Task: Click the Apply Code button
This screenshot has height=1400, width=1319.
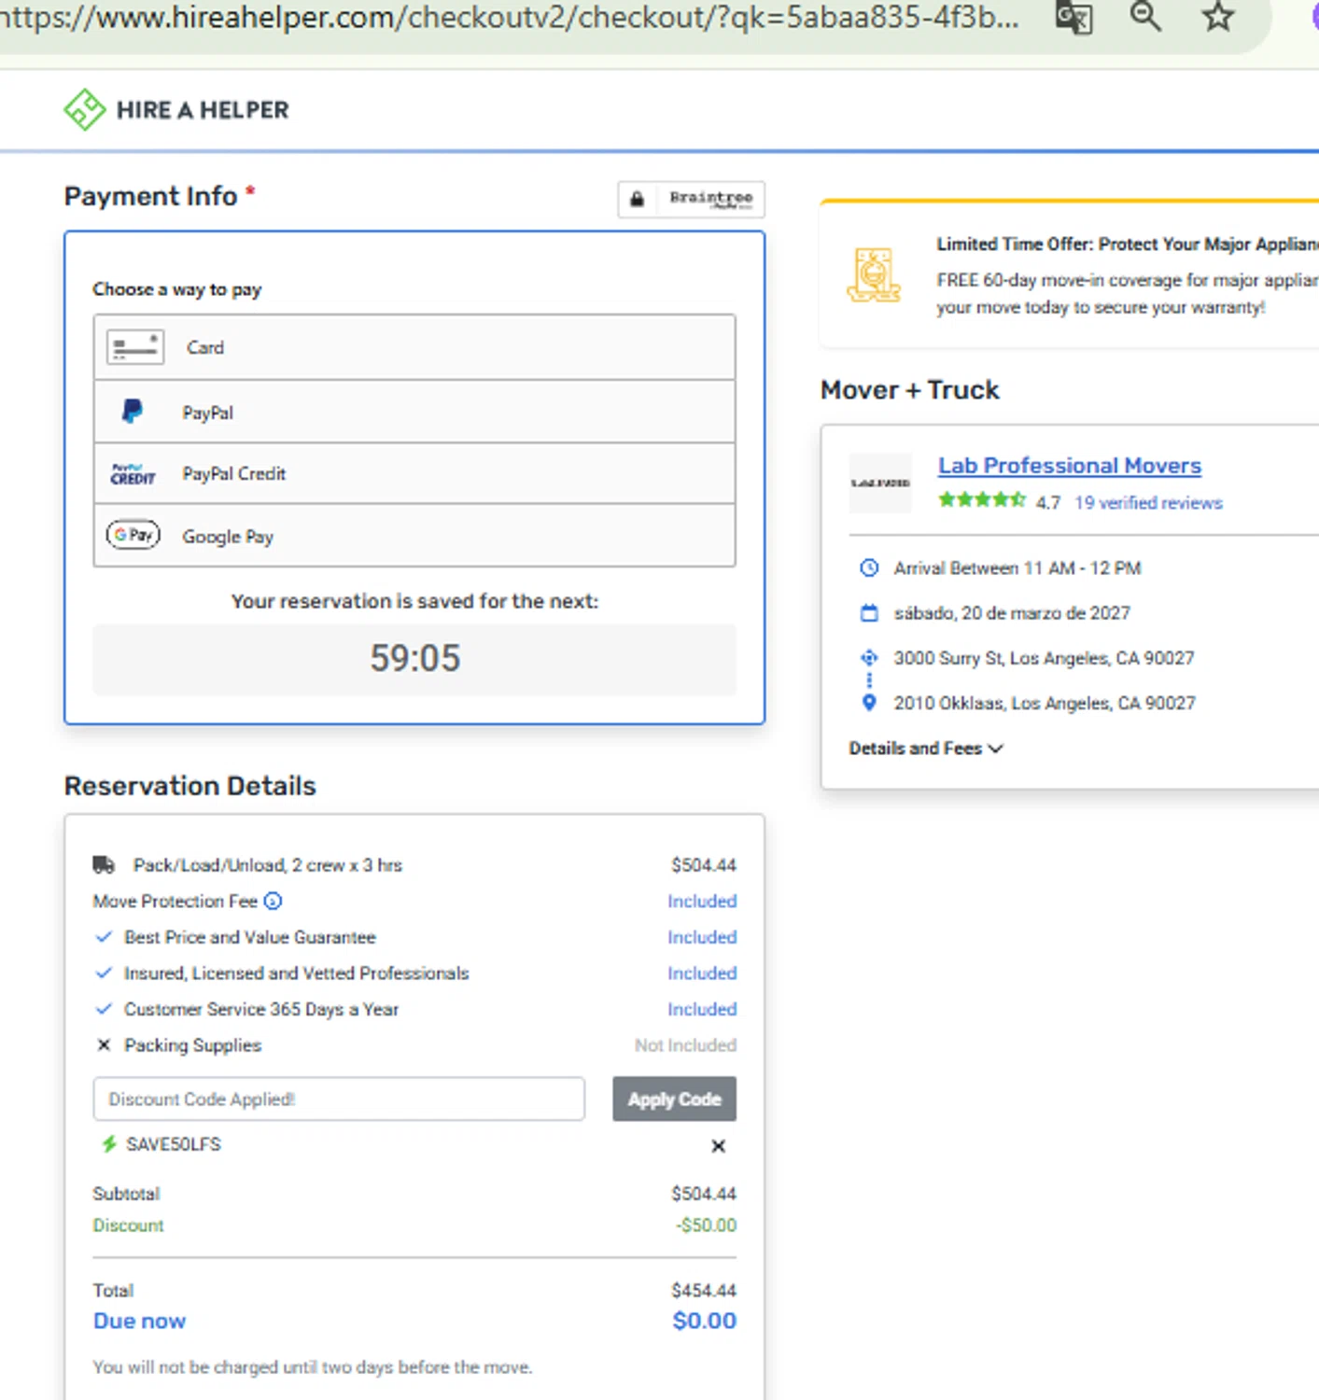Action: point(674,1099)
